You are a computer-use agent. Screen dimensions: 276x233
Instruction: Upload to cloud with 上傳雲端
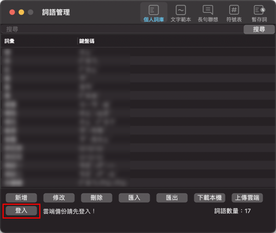(248, 198)
